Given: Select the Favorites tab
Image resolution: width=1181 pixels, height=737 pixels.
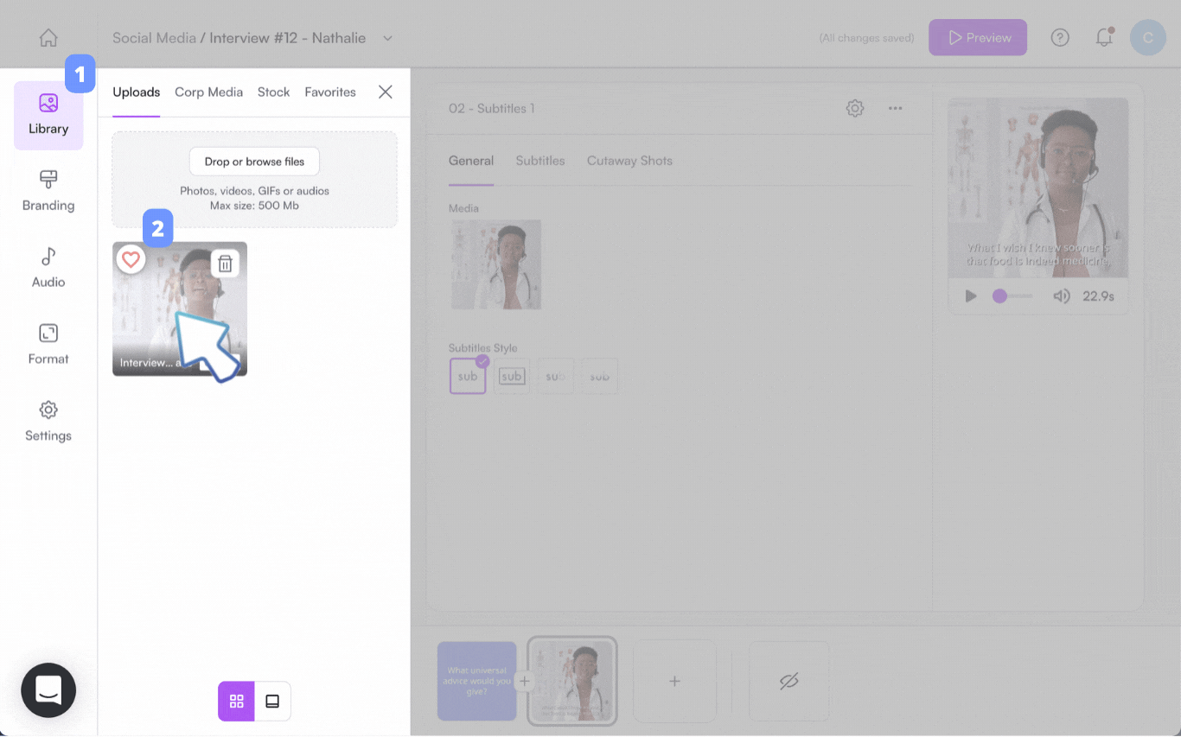Looking at the screenshot, I should point(330,92).
